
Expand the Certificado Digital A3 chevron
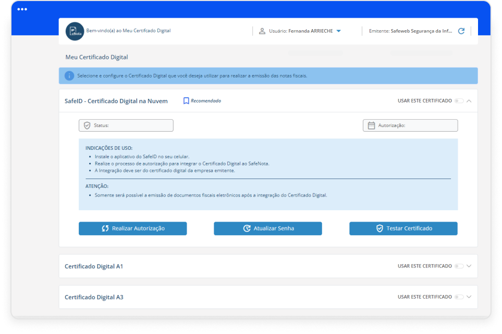pos(469,297)
